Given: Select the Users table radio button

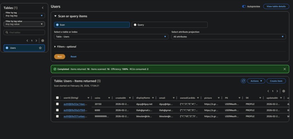Looking at the screenshot, I should 7,48.
